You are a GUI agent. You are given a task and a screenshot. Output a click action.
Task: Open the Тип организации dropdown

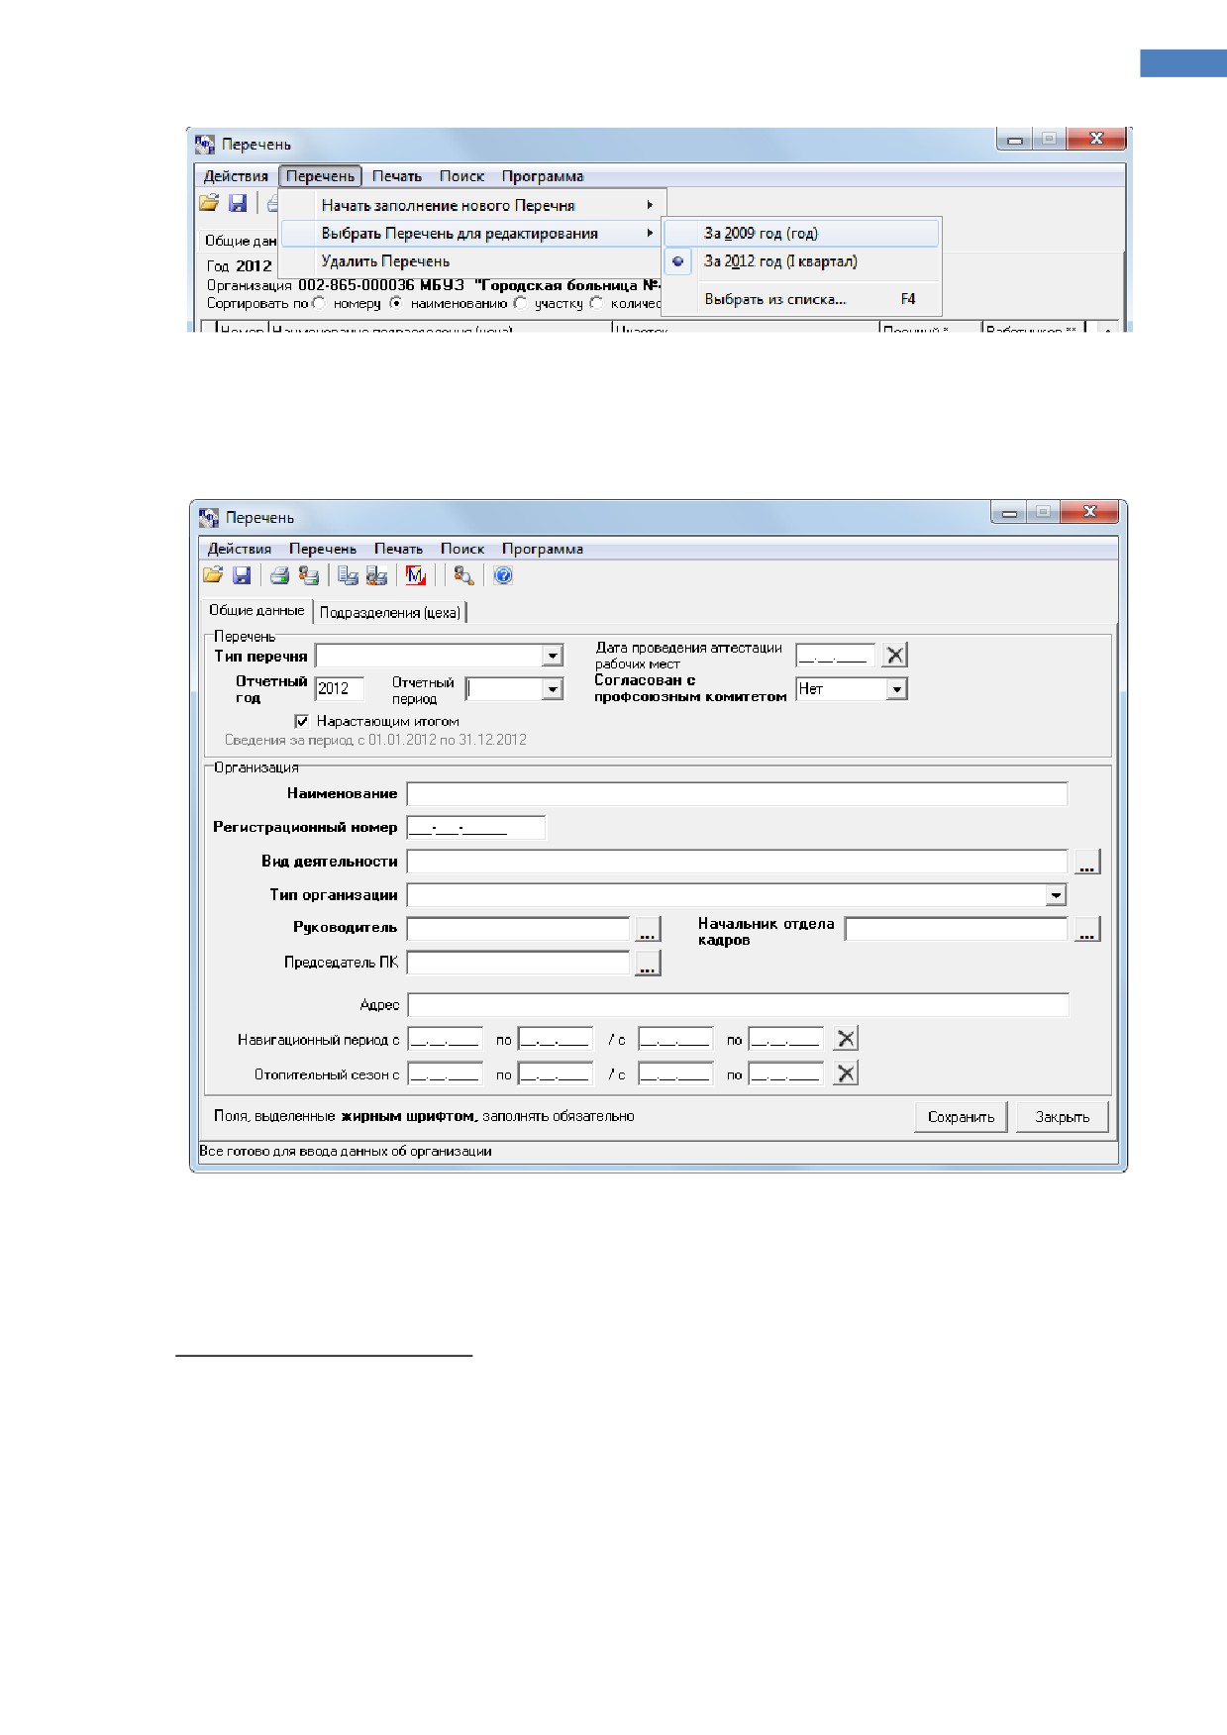[1056, 895]
